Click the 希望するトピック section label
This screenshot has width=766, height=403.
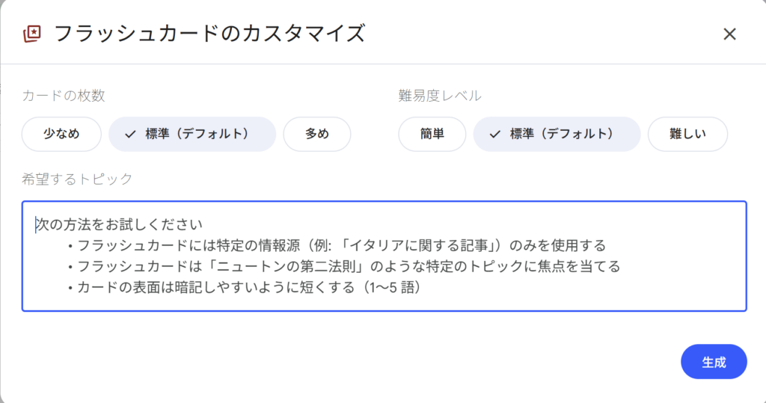point(77,179)
